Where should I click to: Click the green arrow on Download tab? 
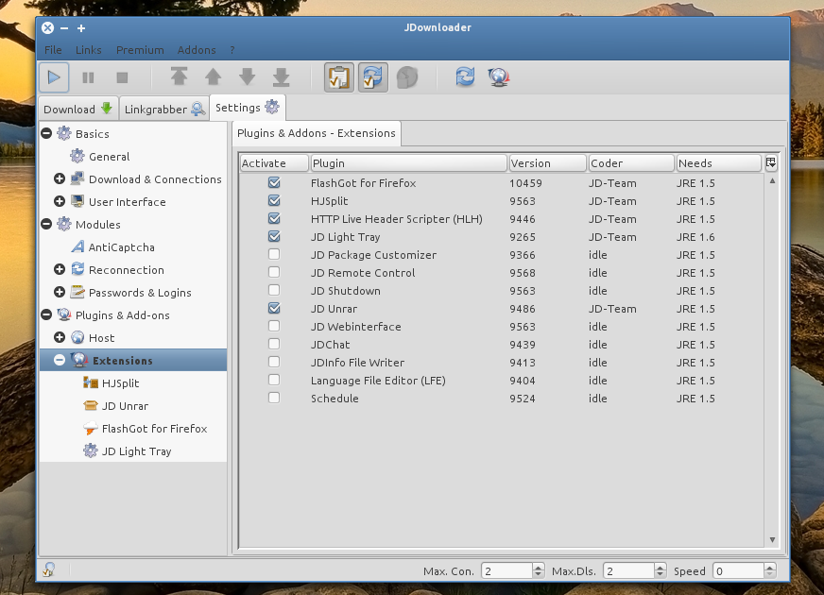[x=107, y=109]
